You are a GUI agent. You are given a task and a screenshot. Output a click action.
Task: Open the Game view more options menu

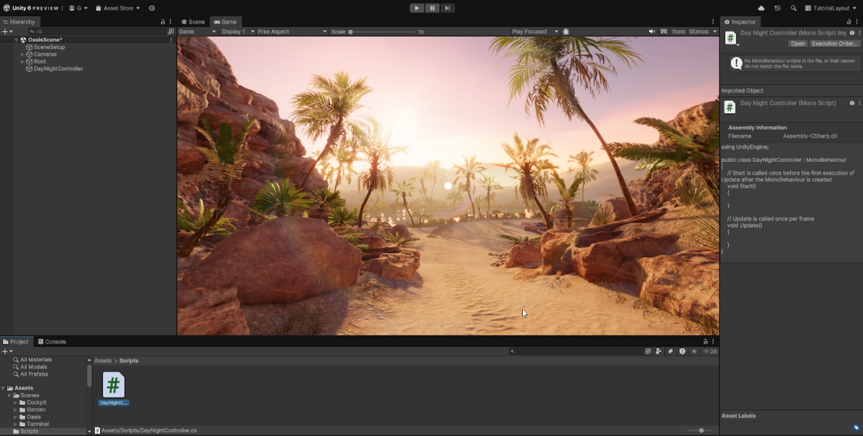point(713,22)
